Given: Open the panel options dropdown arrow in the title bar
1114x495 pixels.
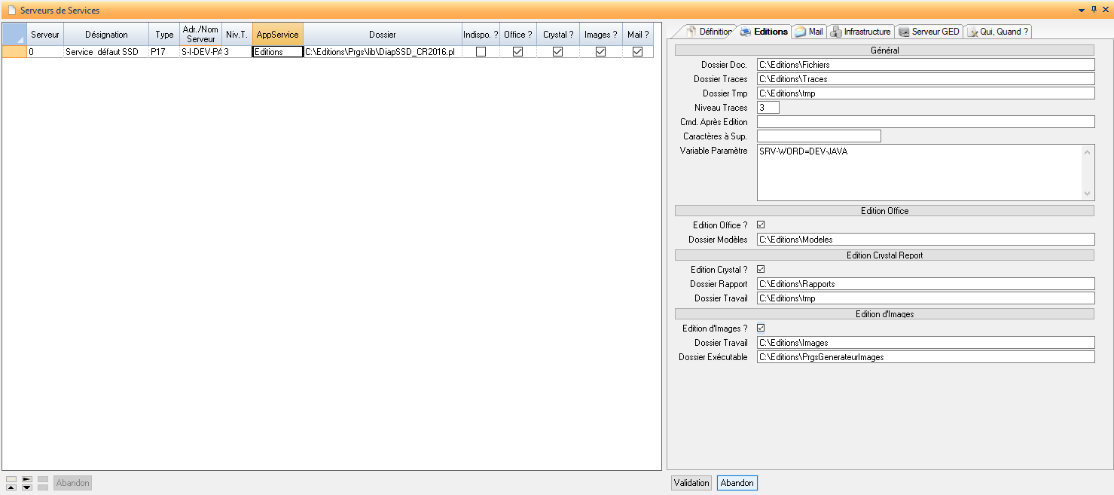Looking at the screenshot, I should point(1082,10).
